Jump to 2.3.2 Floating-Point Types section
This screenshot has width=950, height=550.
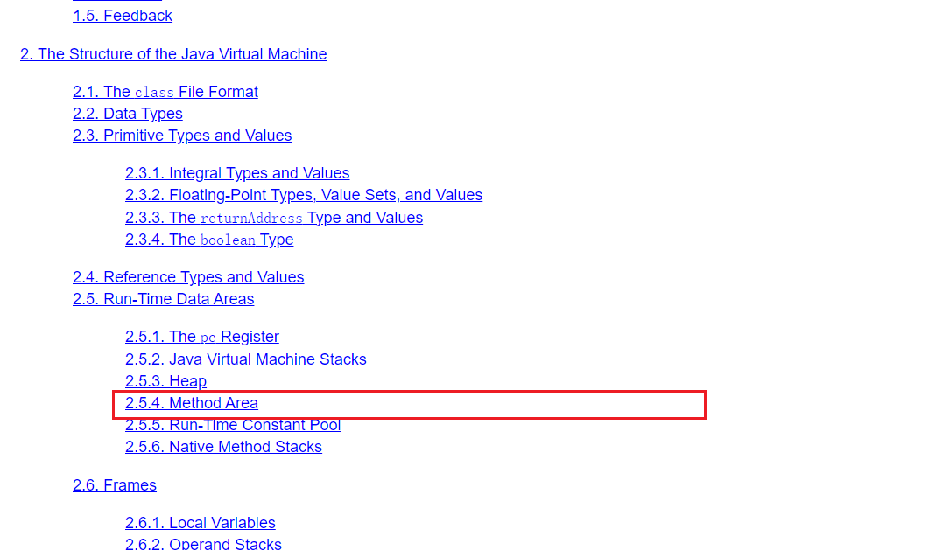tap(304, 195)
